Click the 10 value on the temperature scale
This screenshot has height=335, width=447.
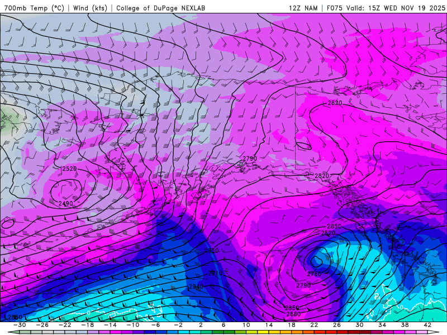pos(246,325)
